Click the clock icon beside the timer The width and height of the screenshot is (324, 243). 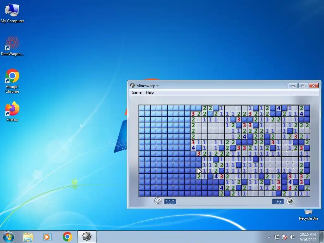pyautogui.click(x=158, y=201)
